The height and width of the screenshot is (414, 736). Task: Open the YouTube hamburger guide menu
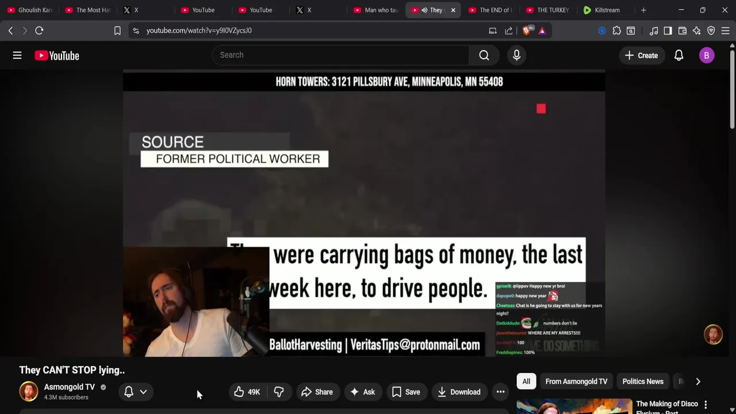click(17, 55)
